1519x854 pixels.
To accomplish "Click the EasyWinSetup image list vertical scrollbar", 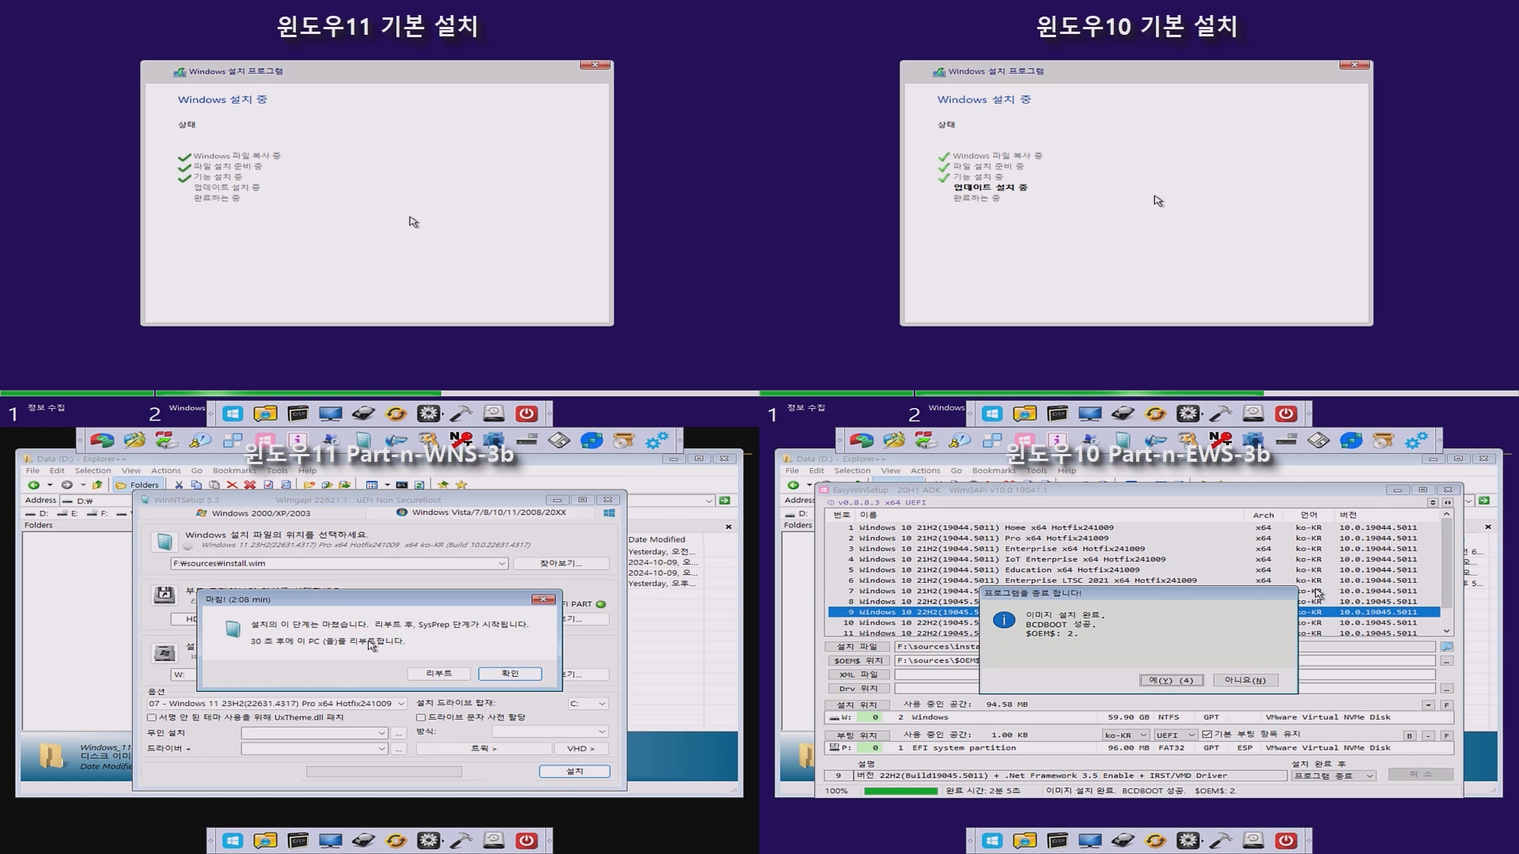I will tap(1446, 572).
